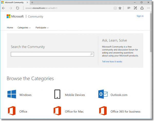Click the Windows logo category icon
Screen dimensions: 154x121
point(12,94)
